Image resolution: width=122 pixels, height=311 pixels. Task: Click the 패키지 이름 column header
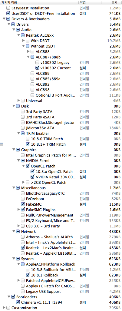39,3
